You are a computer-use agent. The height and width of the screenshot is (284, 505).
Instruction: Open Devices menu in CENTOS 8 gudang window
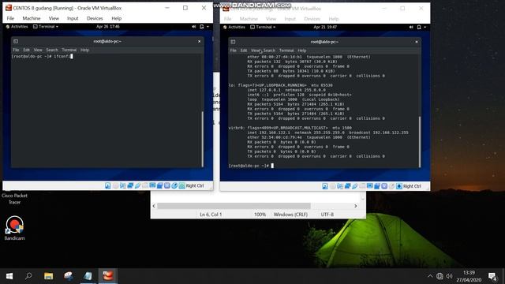pos(95,18)
